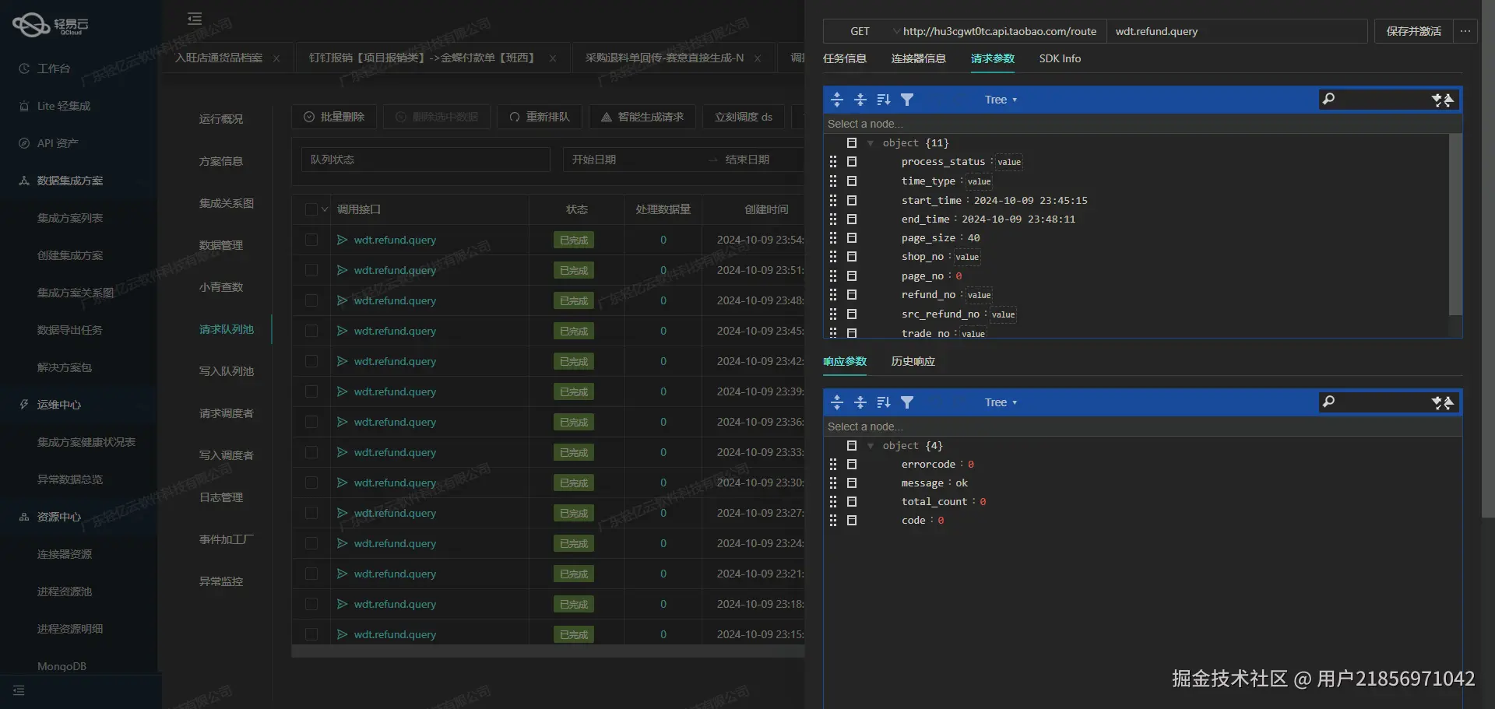Collapse all fields in request parameters editor
The image size is (1495, 709).
(x=860, y=100)
